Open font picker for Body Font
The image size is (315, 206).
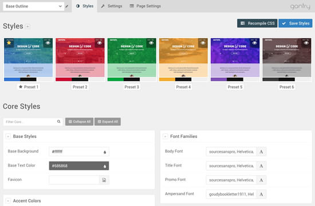[261, 152]
